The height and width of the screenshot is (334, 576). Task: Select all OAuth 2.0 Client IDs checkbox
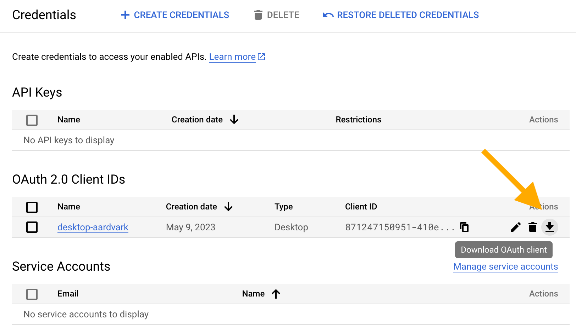[32, 207]
